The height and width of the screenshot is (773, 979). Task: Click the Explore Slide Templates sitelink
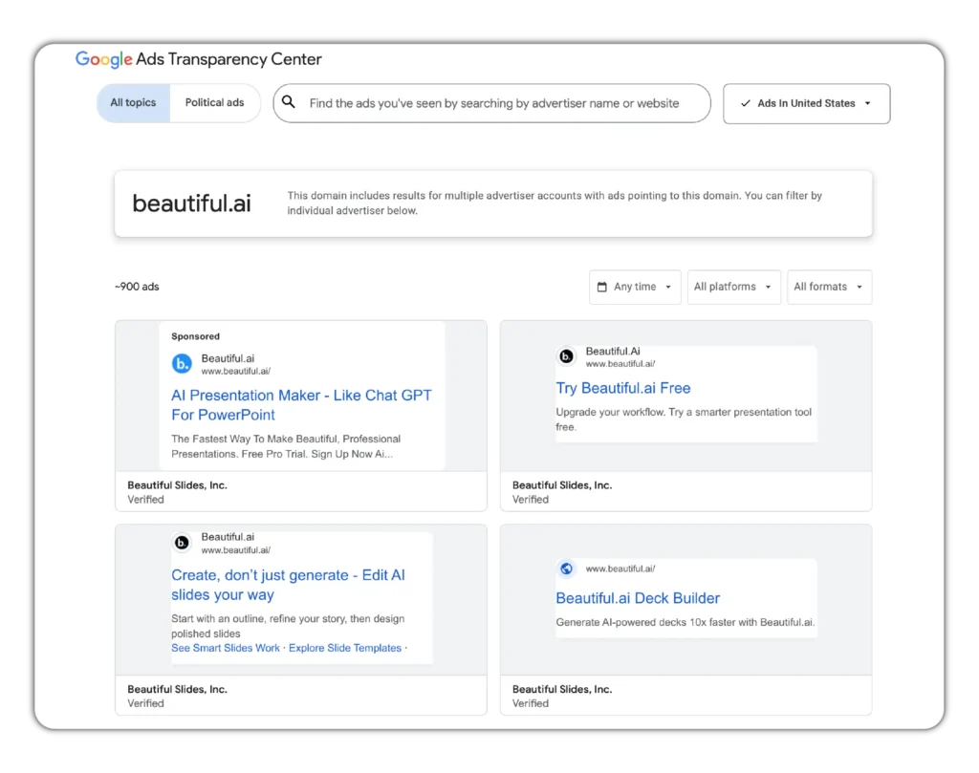coord(344,648)
